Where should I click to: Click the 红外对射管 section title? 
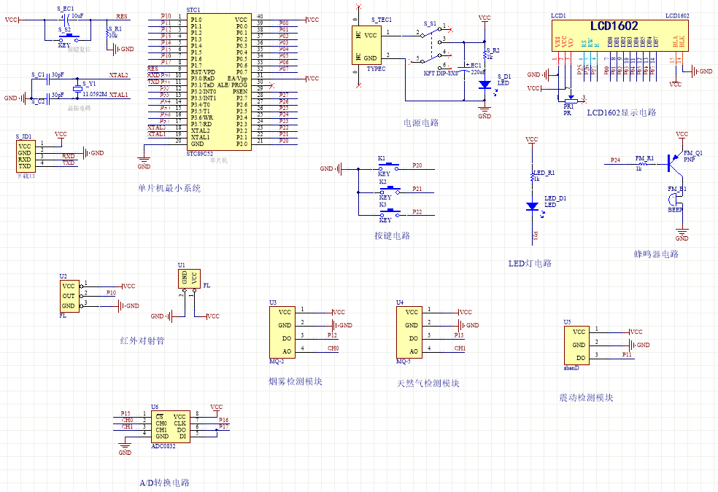click(142, 340)
